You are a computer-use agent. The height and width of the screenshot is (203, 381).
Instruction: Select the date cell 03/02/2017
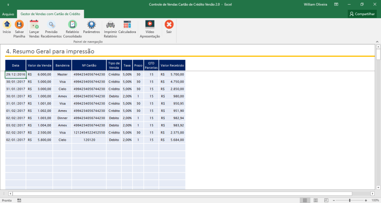click(16, 125)
